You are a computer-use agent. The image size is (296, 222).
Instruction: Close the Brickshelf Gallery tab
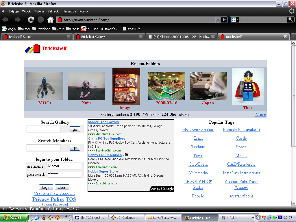click(x=141, y=37)
